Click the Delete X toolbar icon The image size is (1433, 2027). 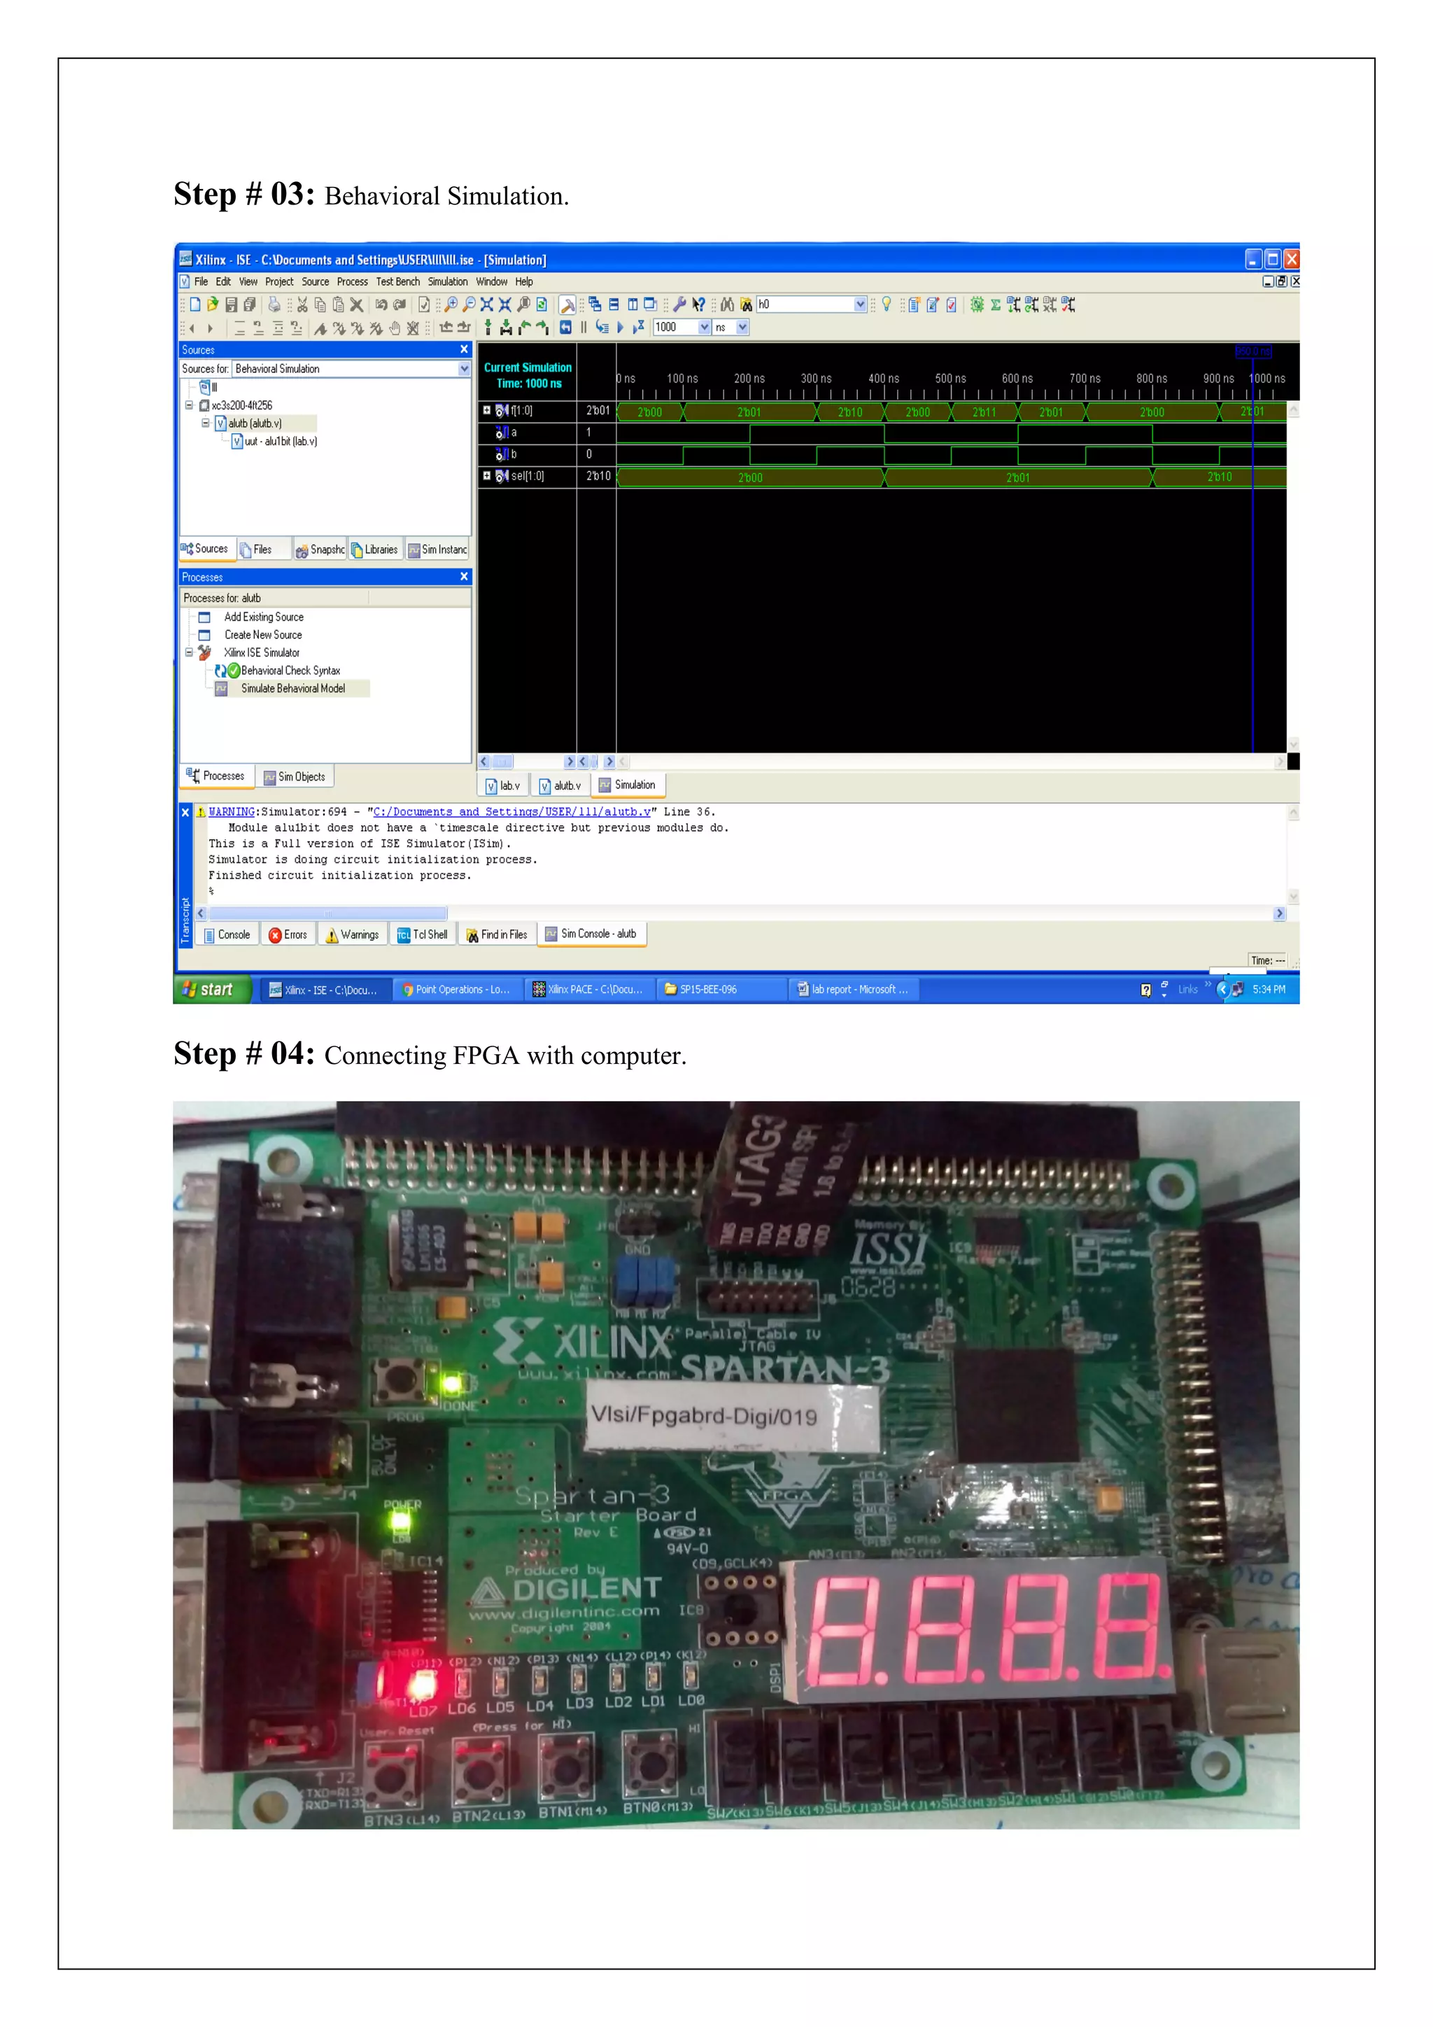pyautogui.click(x=356, y=304)
